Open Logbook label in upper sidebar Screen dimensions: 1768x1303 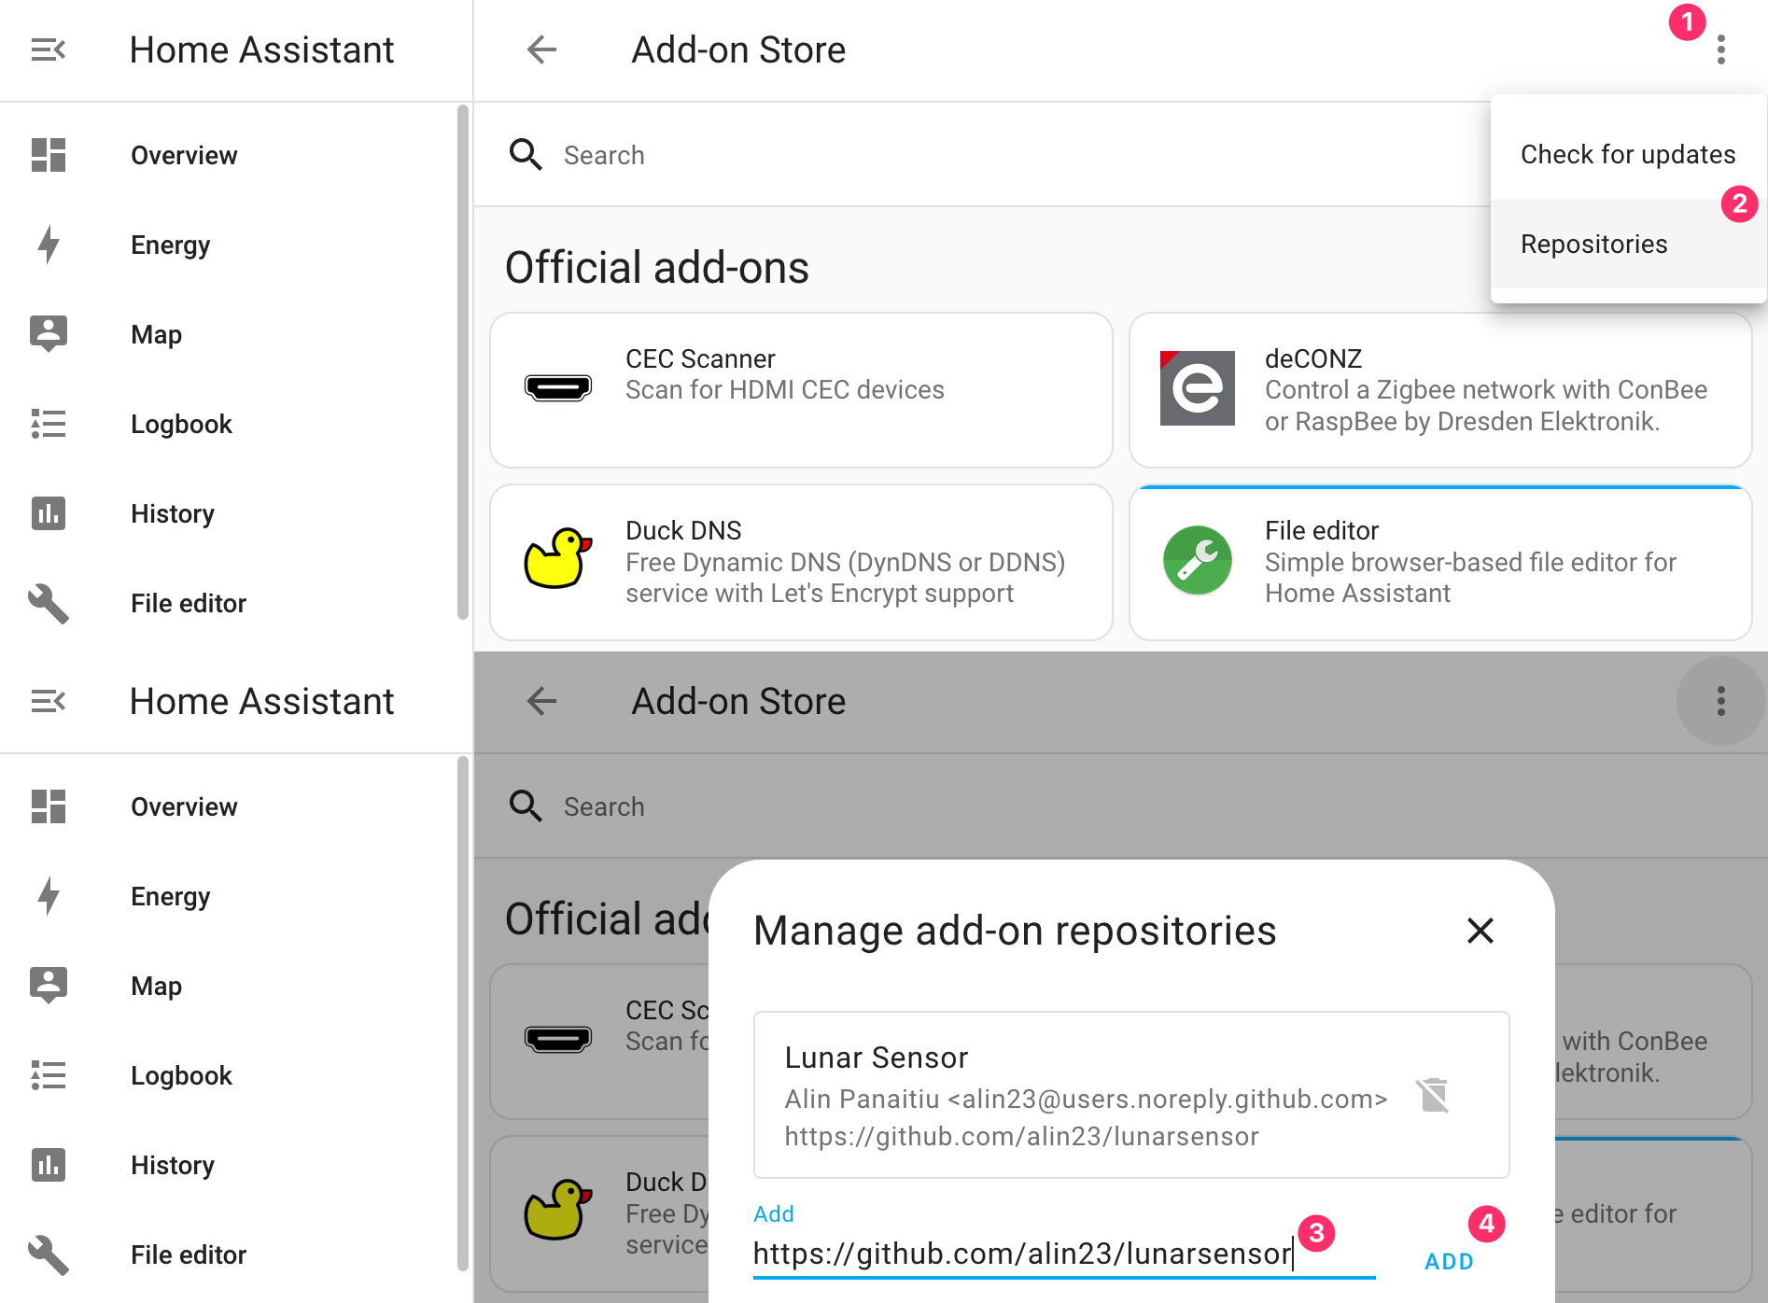pyautogui.click(x=181, y=424)
